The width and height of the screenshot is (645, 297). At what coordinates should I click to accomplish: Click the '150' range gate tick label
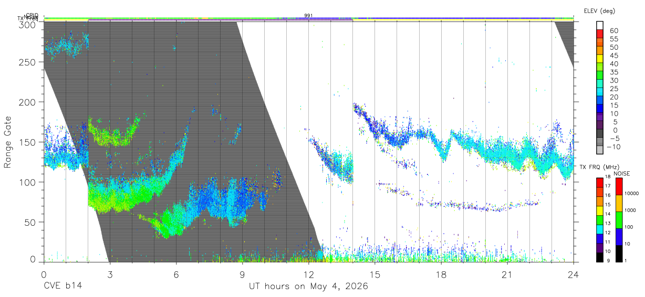(x=27, y=142)
